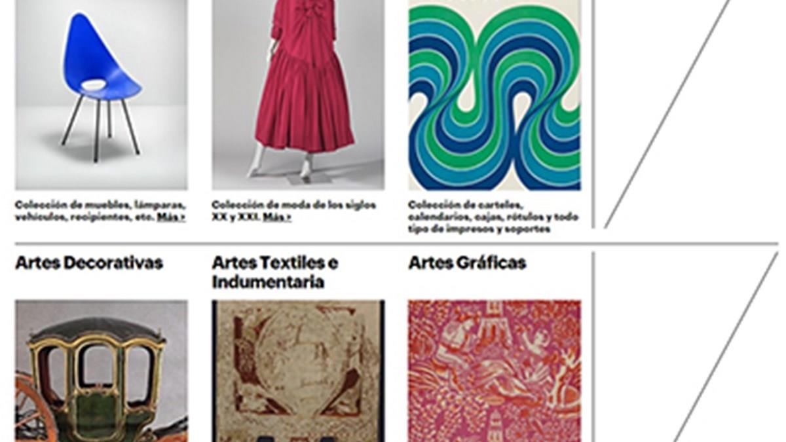This screenshot has height=442, width=786.
Task: Open the blue chair product design thumbnail
Action: click(102, 95)
